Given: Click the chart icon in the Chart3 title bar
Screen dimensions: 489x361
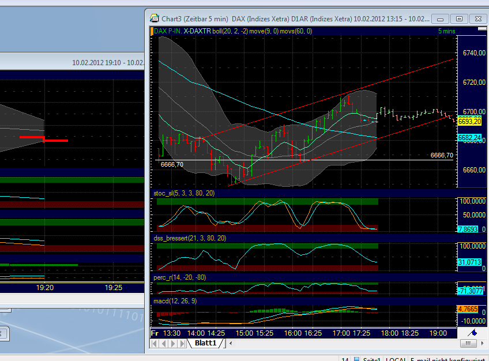Looking at the screenshot, I should [x=154, y=18].
